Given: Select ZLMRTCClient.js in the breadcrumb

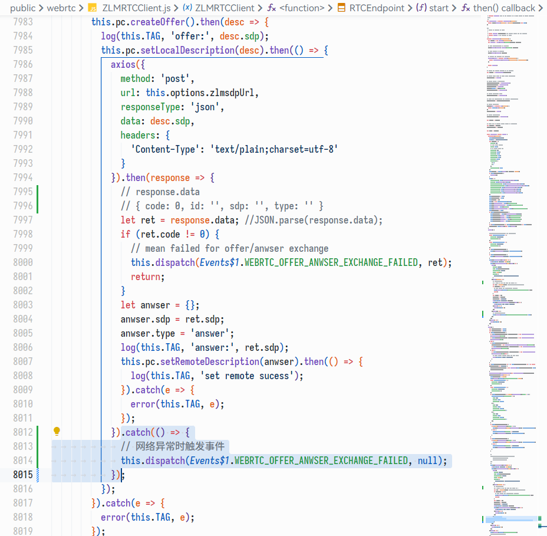Looking at the screenshot, I should tap(135, 8).
